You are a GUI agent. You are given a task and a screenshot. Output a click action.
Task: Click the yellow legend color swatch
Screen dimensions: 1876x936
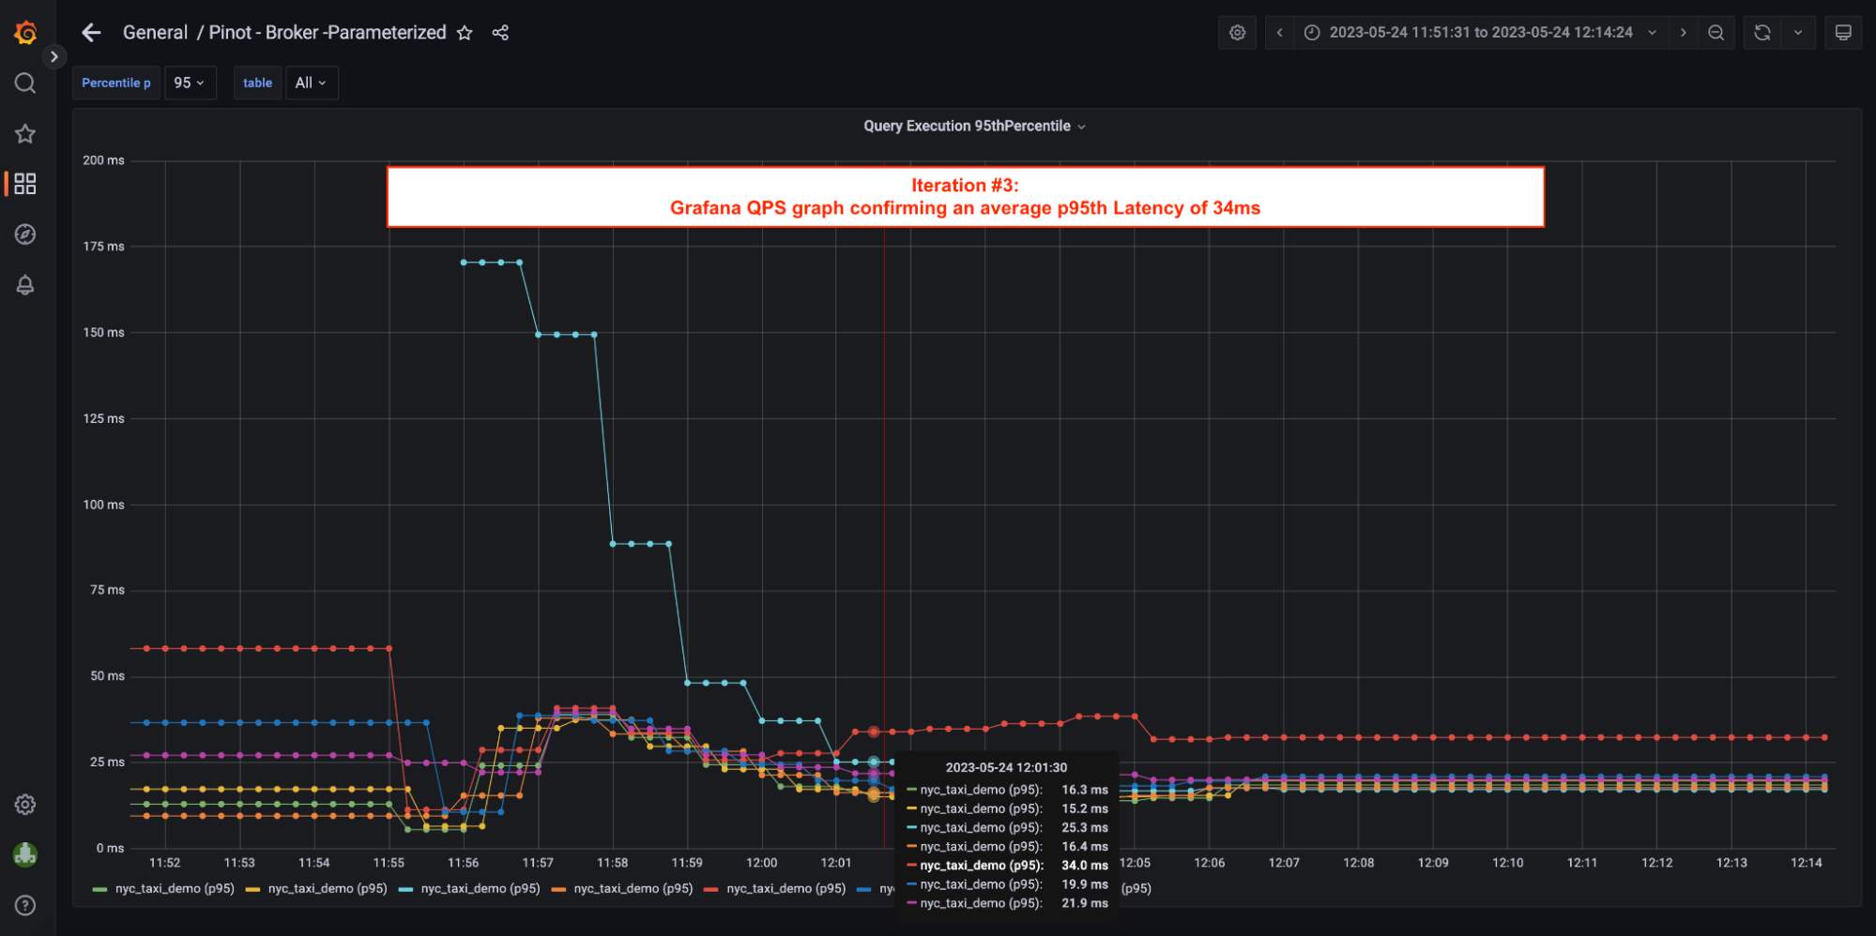pyautogui.click(x=252, y=889)
